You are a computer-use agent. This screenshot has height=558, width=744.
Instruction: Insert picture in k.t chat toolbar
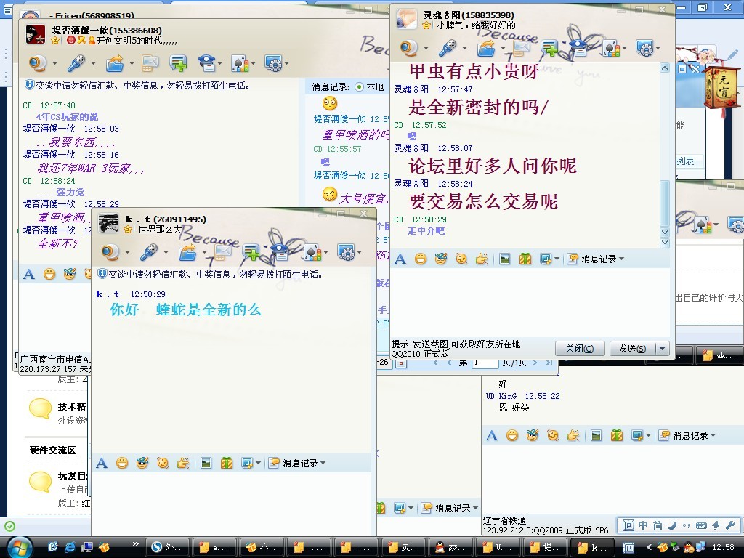coord(206,463)
